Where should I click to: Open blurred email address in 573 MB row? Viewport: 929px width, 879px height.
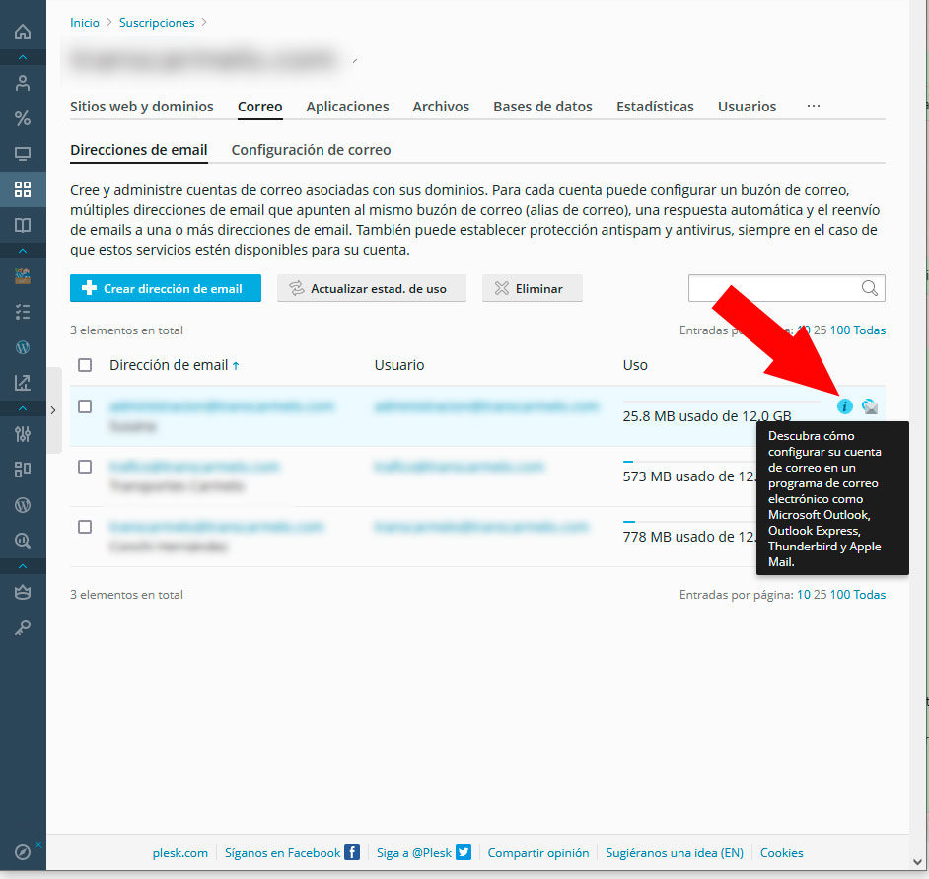pos(193,467)
